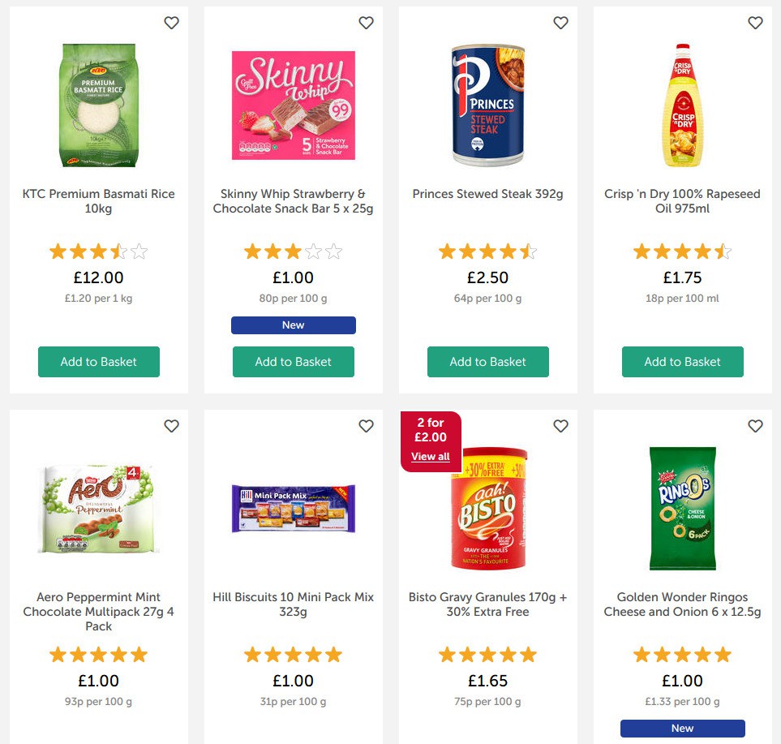Favourite the KTC Premium Basmati Rice product
Screen dimensions: 781x744
[171, 23]
